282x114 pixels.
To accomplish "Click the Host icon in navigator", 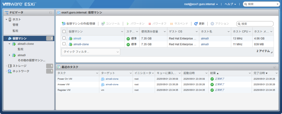I will [x=10, y=19].
